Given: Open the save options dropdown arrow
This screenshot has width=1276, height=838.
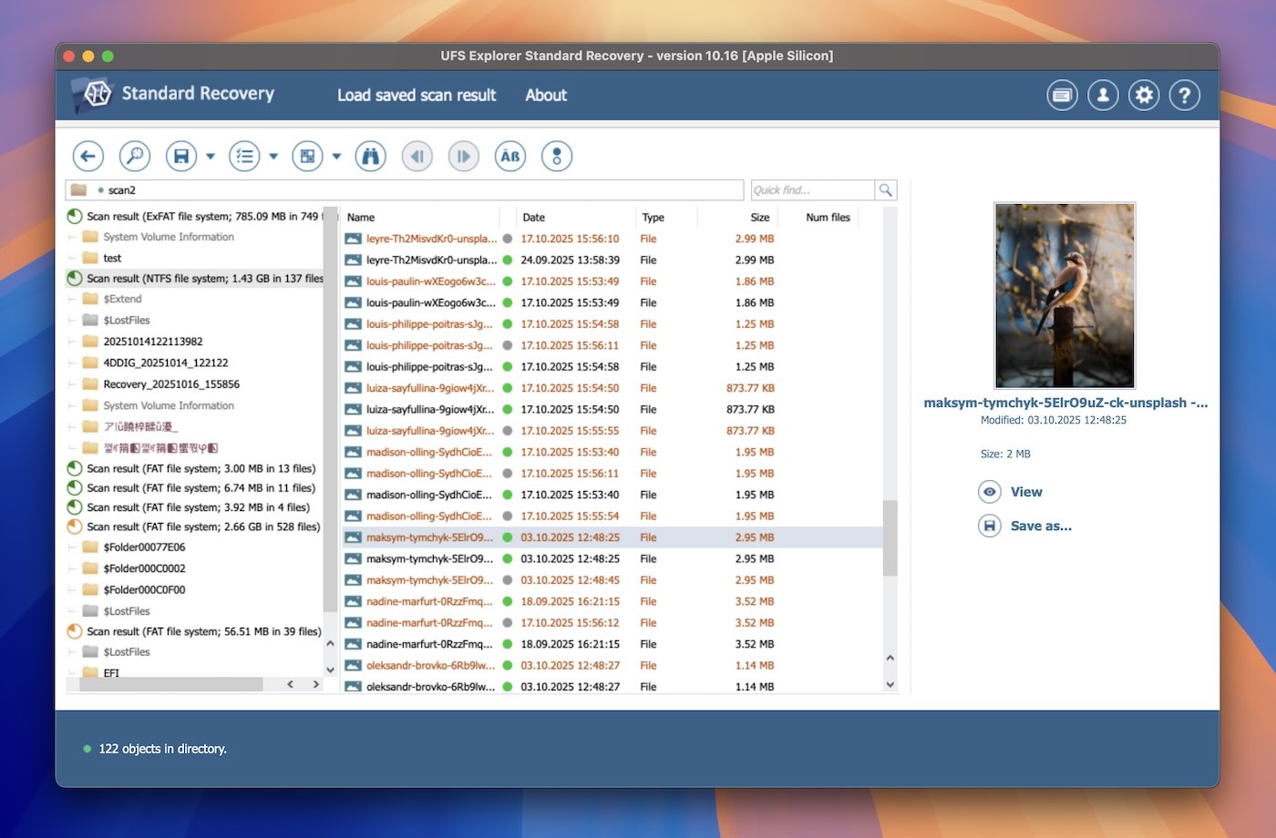Looking at the screenshot, I should [x=211, y=157].
